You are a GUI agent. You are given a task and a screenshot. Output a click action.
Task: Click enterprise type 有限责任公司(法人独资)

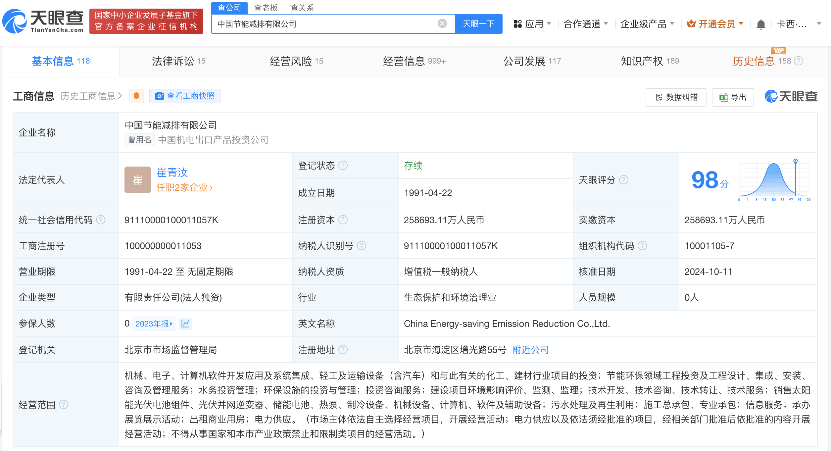(x=173, y=297)
